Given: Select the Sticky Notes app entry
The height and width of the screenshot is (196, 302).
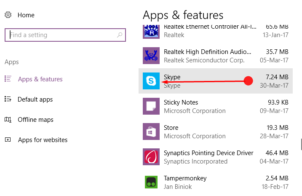Looking at the screenshot, I should (x=216, y=106).
